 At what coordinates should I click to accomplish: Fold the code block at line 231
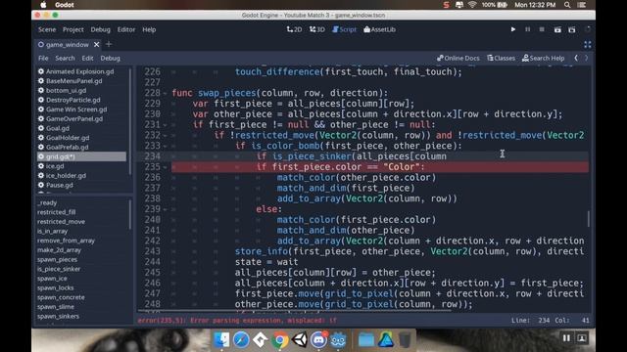(x=166, y=124)
